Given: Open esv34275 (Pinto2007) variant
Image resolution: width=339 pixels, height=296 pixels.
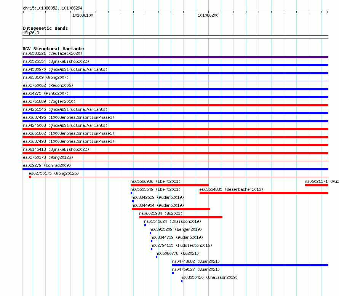Looking at the screenshot, I should pyautogui.click(x=46, y=93).
